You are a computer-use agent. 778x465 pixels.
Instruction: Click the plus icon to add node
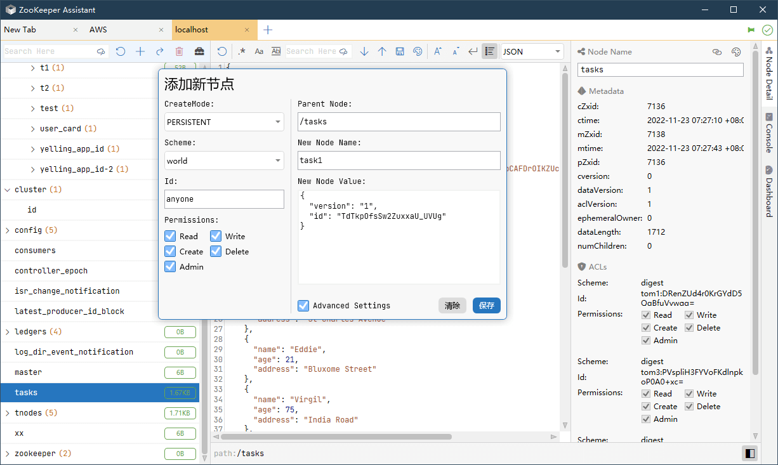140,51
